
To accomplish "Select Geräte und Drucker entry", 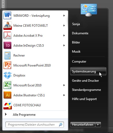I will (x=85, y=81).
